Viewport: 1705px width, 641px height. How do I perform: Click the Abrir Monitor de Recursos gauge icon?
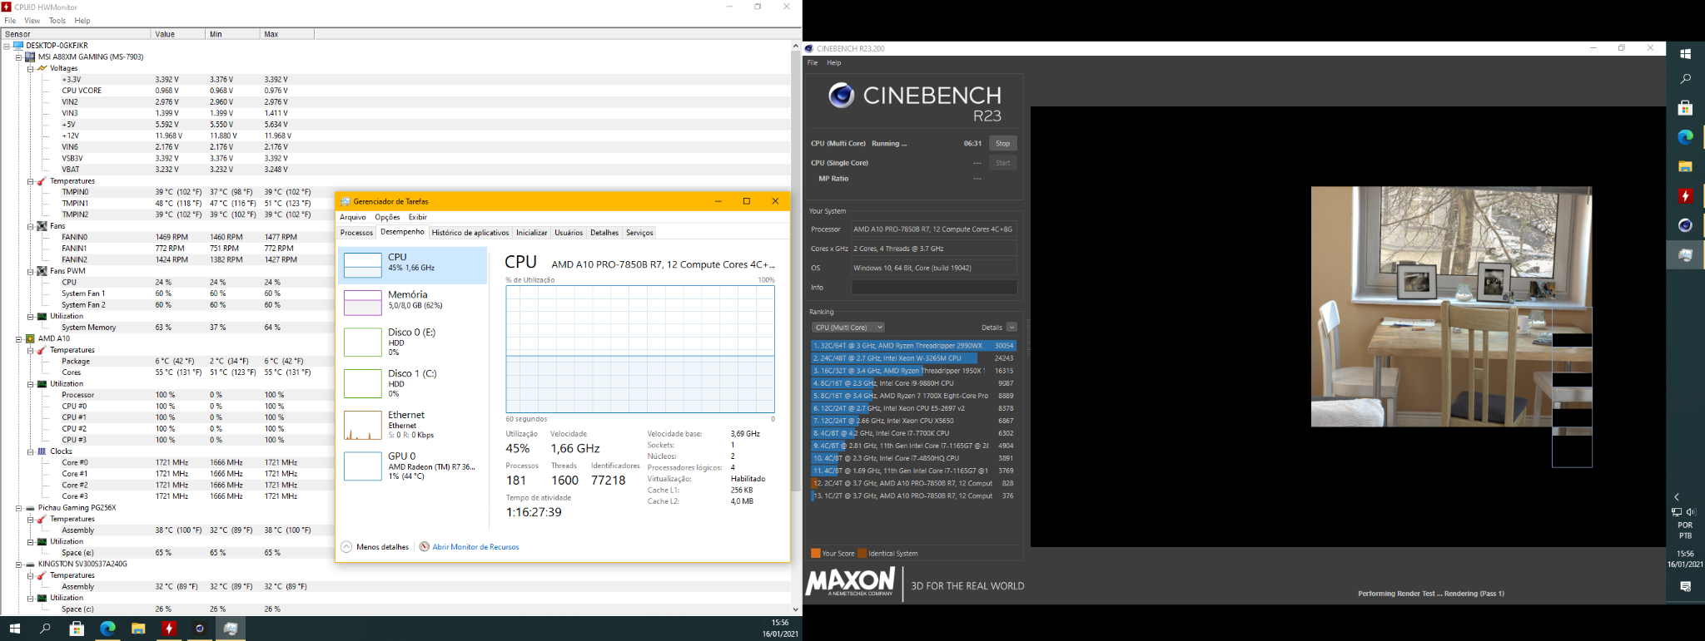click(x=425, y=547)
